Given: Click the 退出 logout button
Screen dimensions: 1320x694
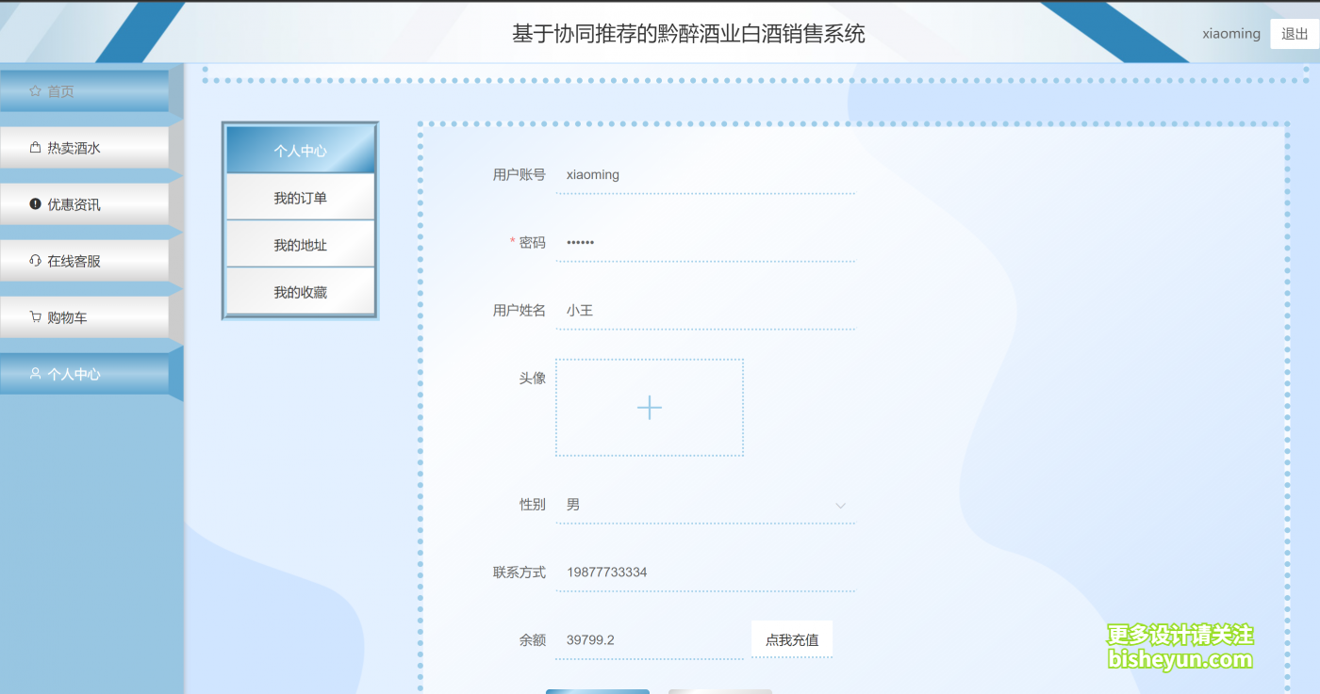Looking at the screenshot, I should (x=1295, y=34).
